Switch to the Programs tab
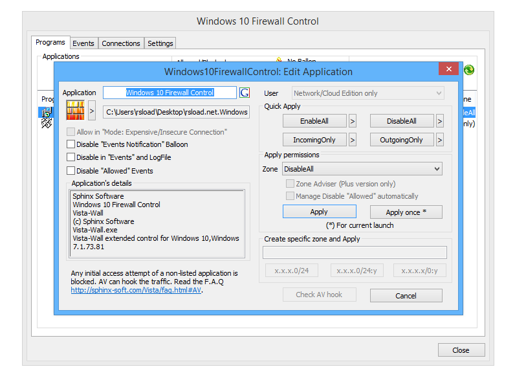515x391 pixels. (x=50, y=42)
